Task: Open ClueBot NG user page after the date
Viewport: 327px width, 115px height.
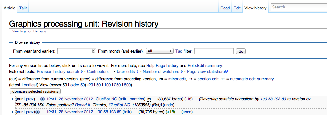Action: click(x=106, y=99)
